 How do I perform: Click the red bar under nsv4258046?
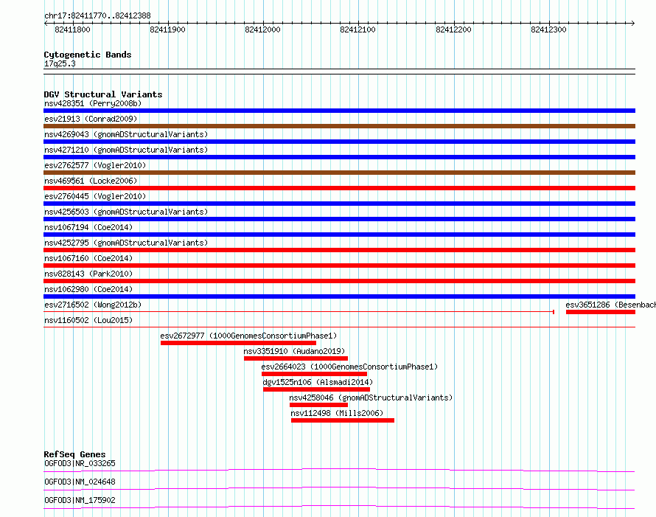coord(319,405)
